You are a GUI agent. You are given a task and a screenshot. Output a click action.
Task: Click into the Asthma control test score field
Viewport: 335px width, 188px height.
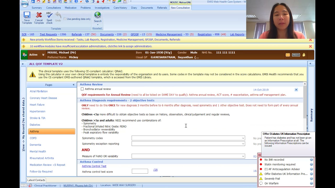140,171
